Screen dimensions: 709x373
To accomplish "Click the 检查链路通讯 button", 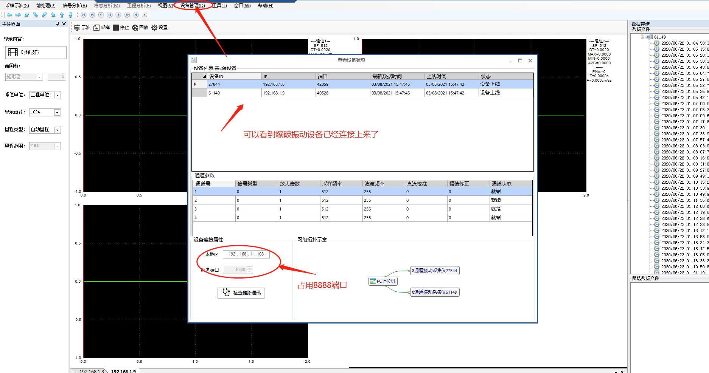I will pyautogui.click(x=241, y=293).
